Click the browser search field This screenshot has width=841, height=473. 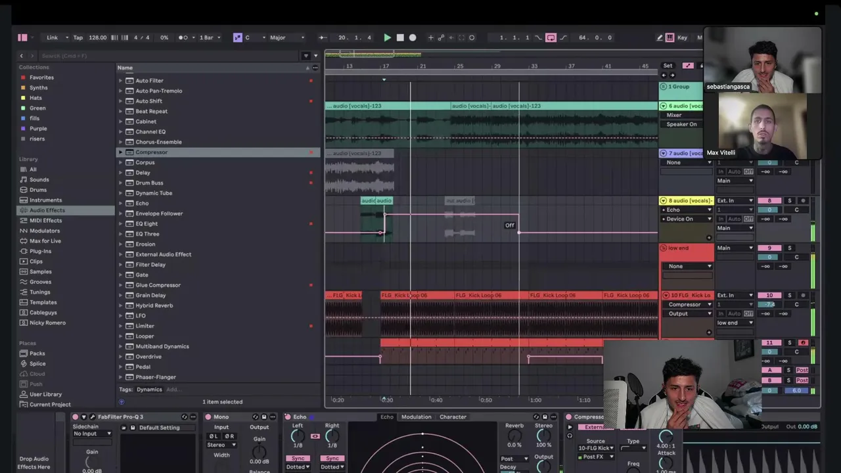[x=168, y=56]
